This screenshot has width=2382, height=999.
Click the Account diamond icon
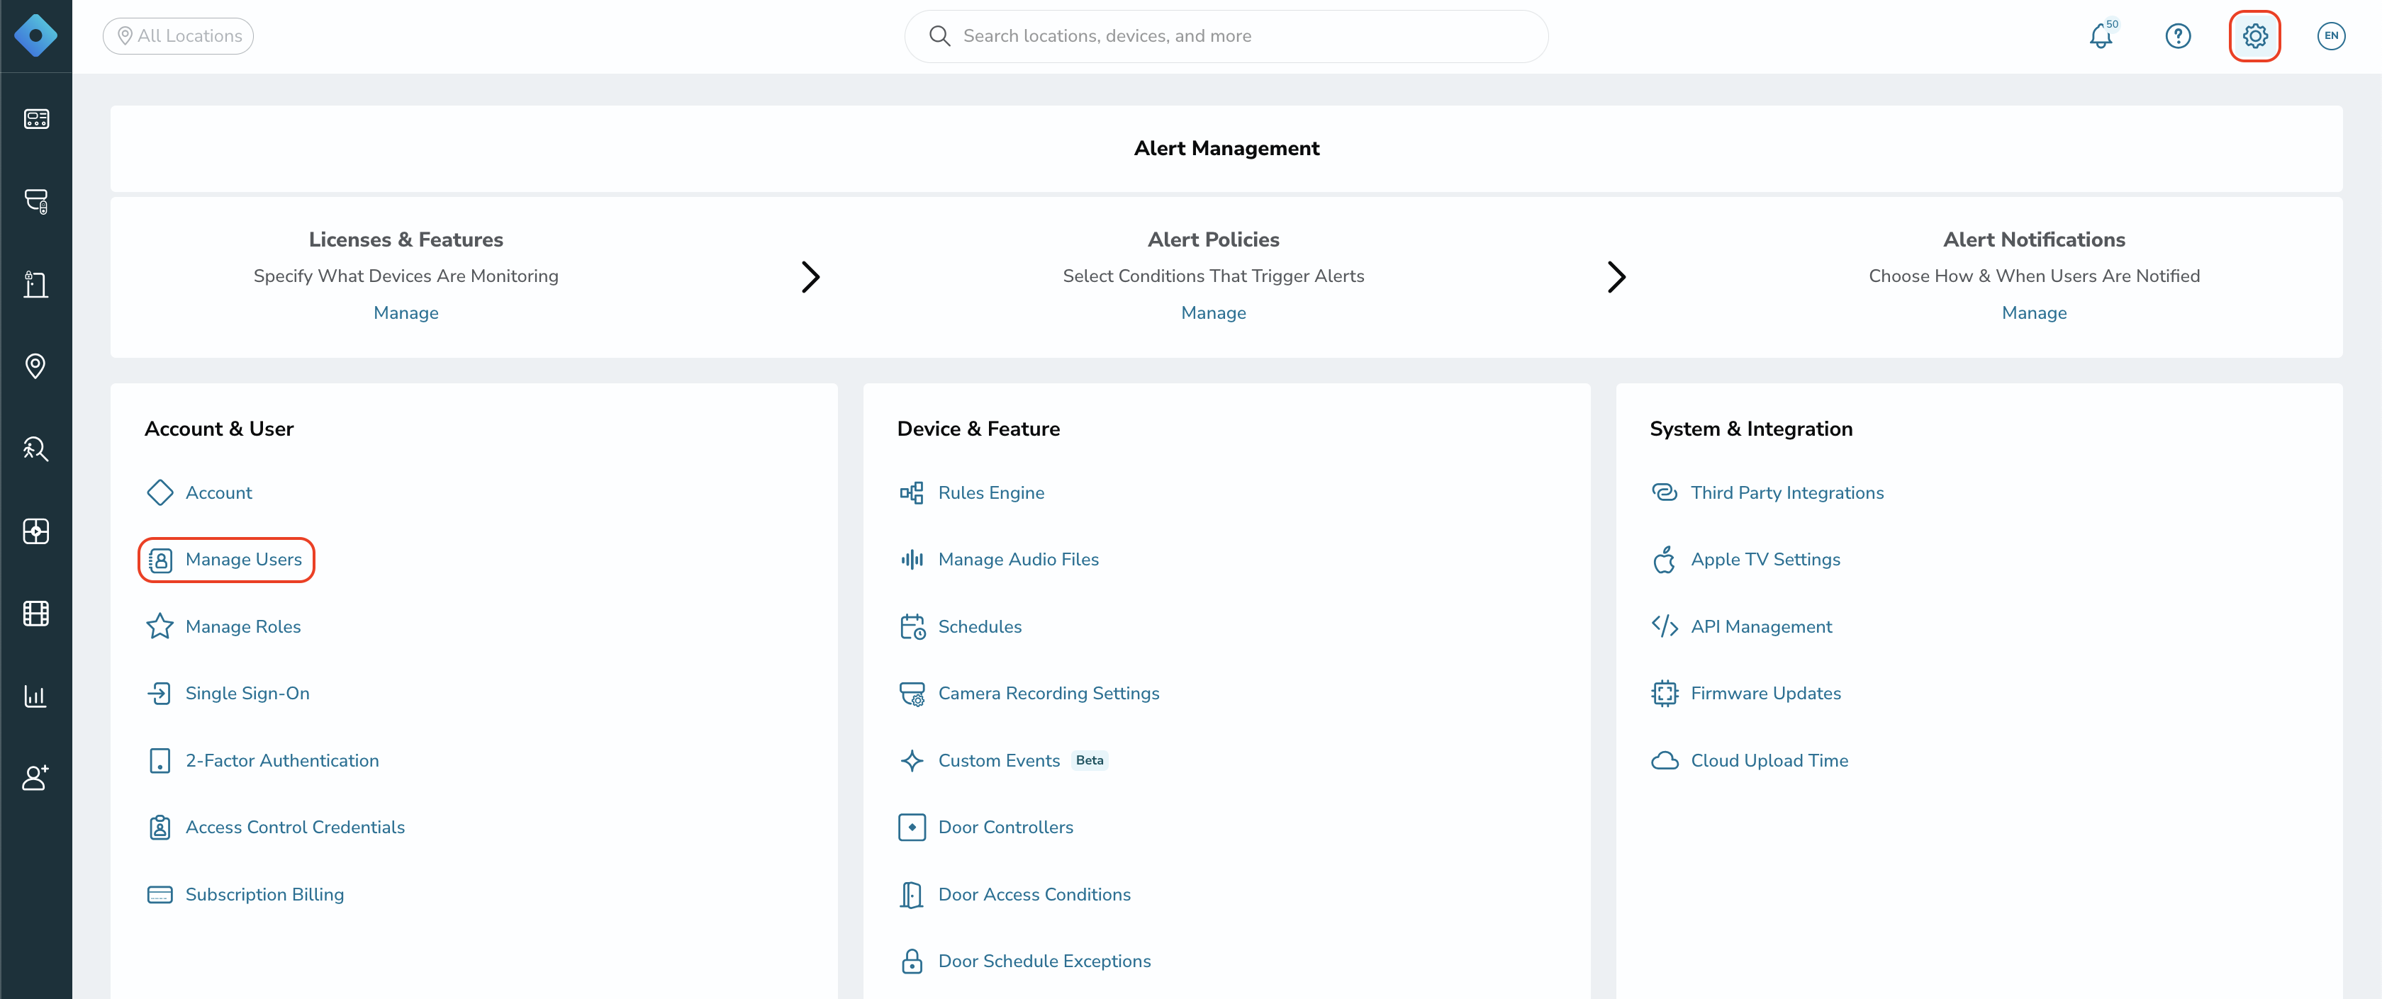(x=160, y=492)
